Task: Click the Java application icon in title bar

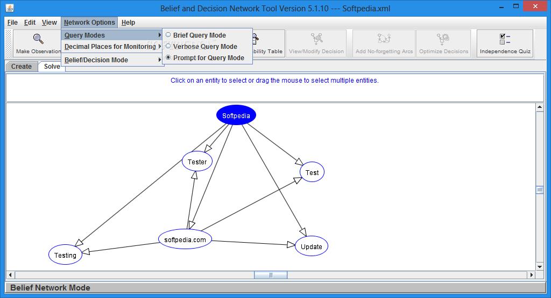Action: (10, 8)
